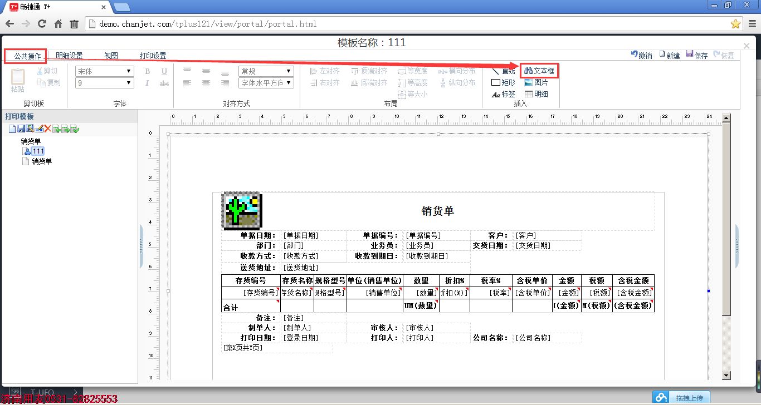Insert a picture with 图片 tool

tap(536, 82)
